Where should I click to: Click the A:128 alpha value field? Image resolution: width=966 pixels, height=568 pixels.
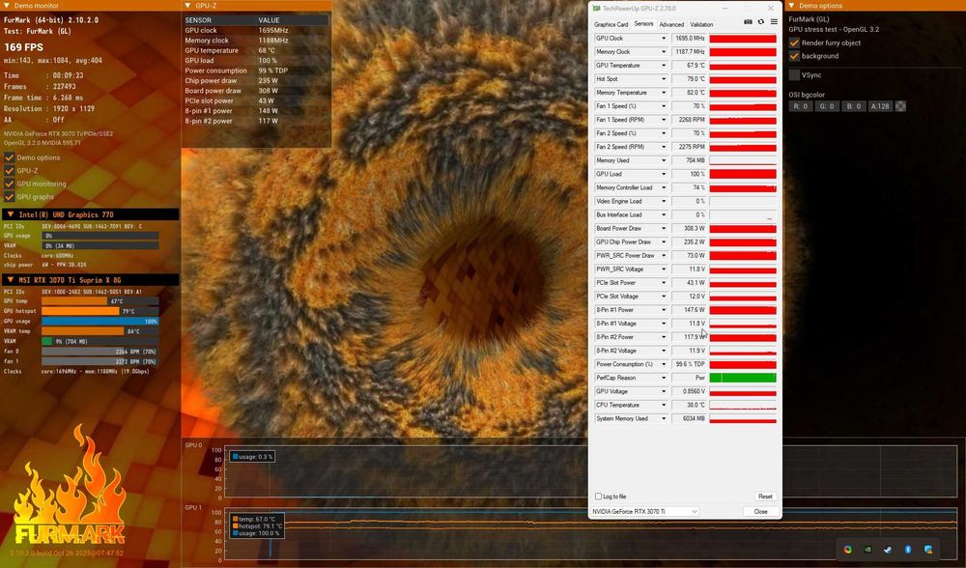[880, 106]
